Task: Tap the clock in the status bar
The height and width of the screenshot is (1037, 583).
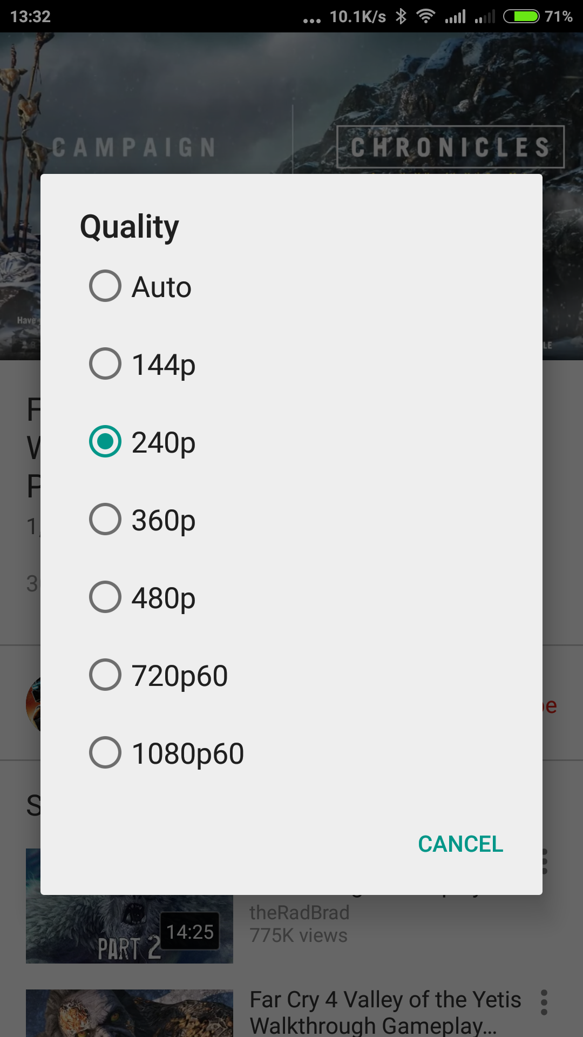Action: coord(30,16)
